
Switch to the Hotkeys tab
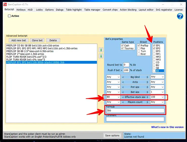coord(21,10)
